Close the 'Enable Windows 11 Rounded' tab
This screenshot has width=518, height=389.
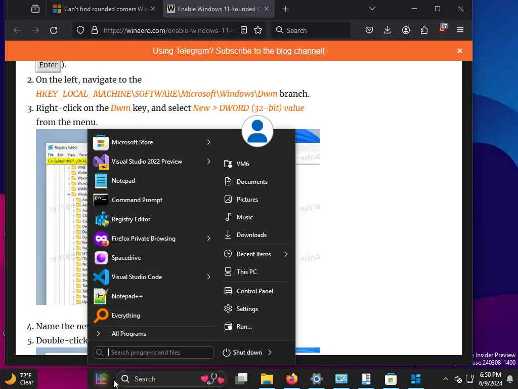(x=267, y=9)
